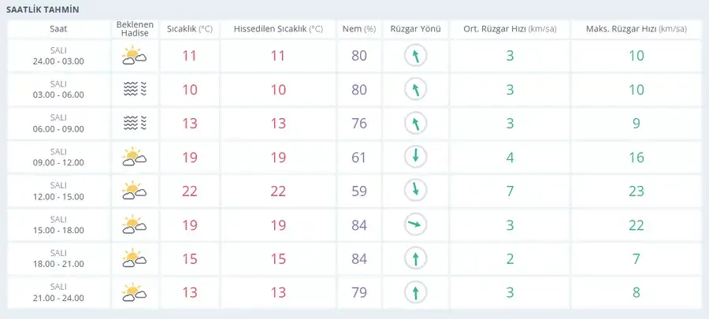The width and height of the screenshot is (709, 319).
Task: Click the Maks. Rüzgar Hızı header
Action: [x=637, y=29]
